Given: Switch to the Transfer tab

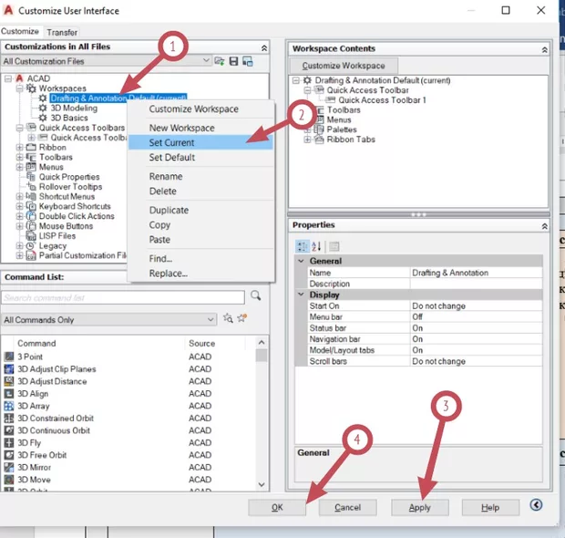Looking at the screenshot, I should 62,32.
